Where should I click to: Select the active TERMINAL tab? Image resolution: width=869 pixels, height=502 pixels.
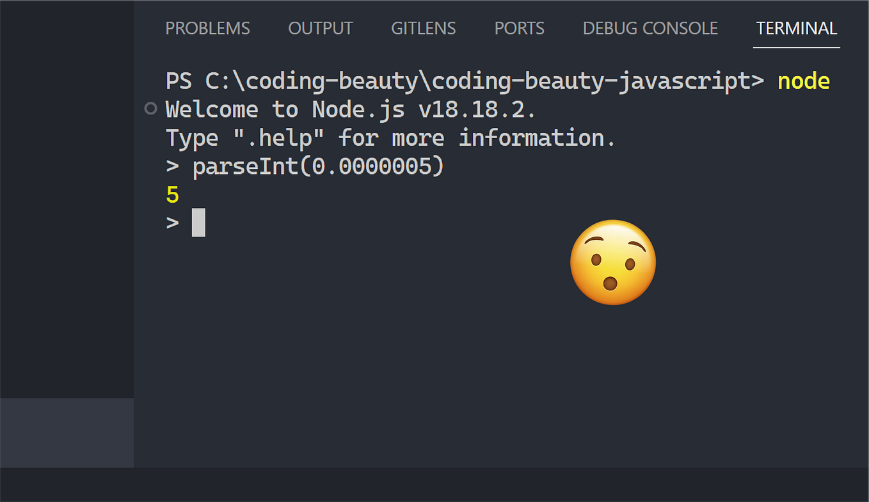click(796, 28)
